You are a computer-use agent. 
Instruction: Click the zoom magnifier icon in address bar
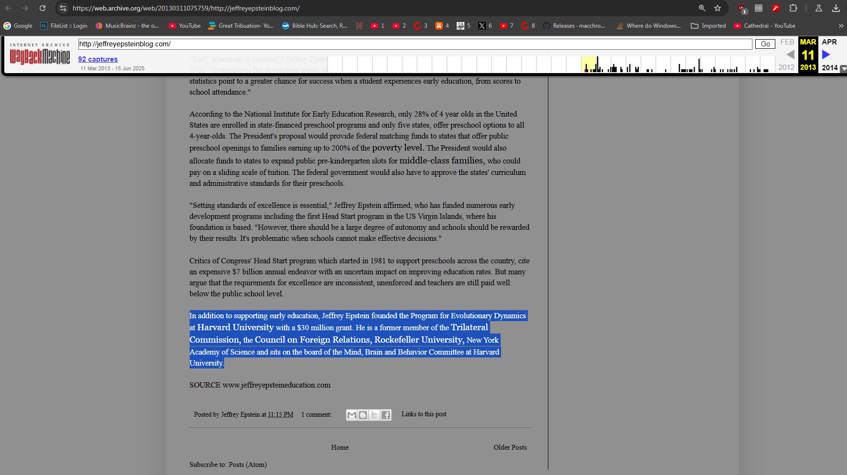[702, 8]
